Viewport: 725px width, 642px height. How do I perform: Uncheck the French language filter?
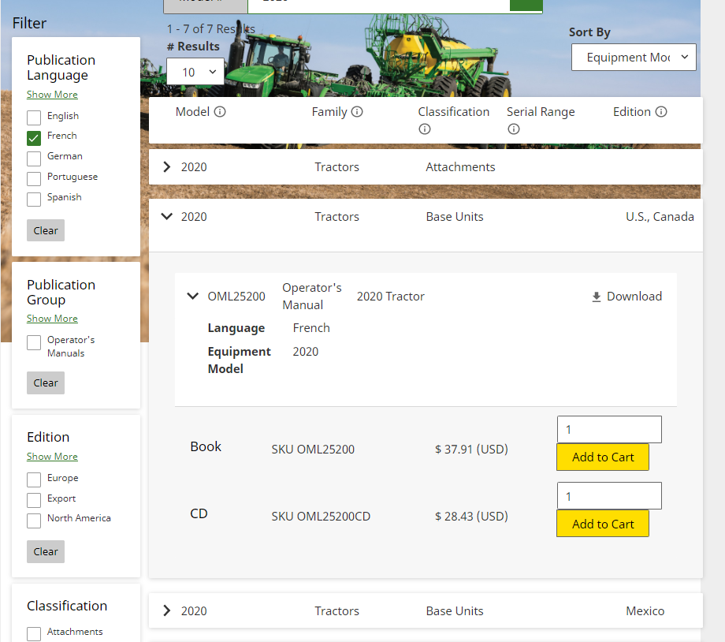coord(34,138)
